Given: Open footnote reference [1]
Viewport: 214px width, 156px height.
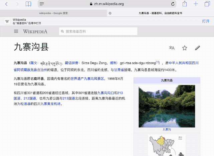Looking at the screenshot, I should pyautogui.click(x=158, y=62).
